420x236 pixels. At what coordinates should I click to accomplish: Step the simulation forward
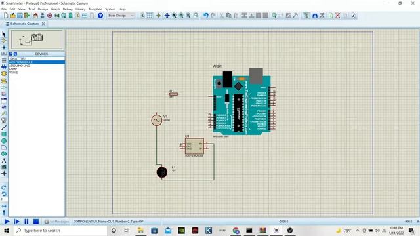(x=16, y=222)
